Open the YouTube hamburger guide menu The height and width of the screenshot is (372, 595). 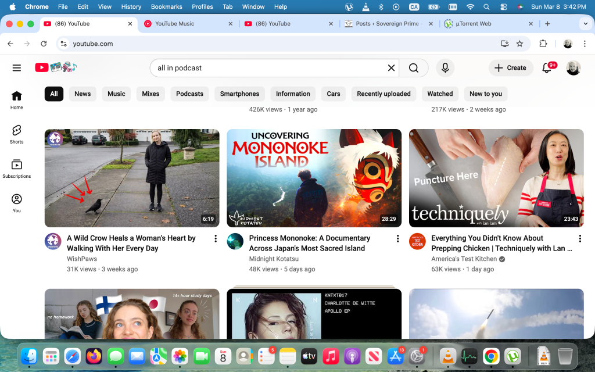click(x=16, y=68)
